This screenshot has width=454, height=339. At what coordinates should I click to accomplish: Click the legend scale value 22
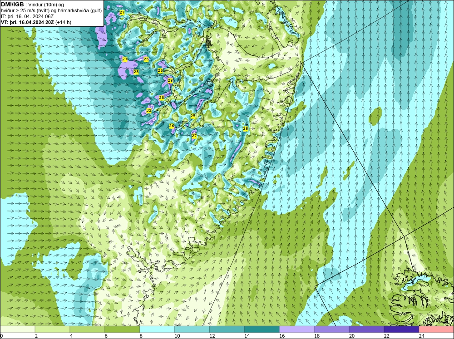click(x=386, y=336)
